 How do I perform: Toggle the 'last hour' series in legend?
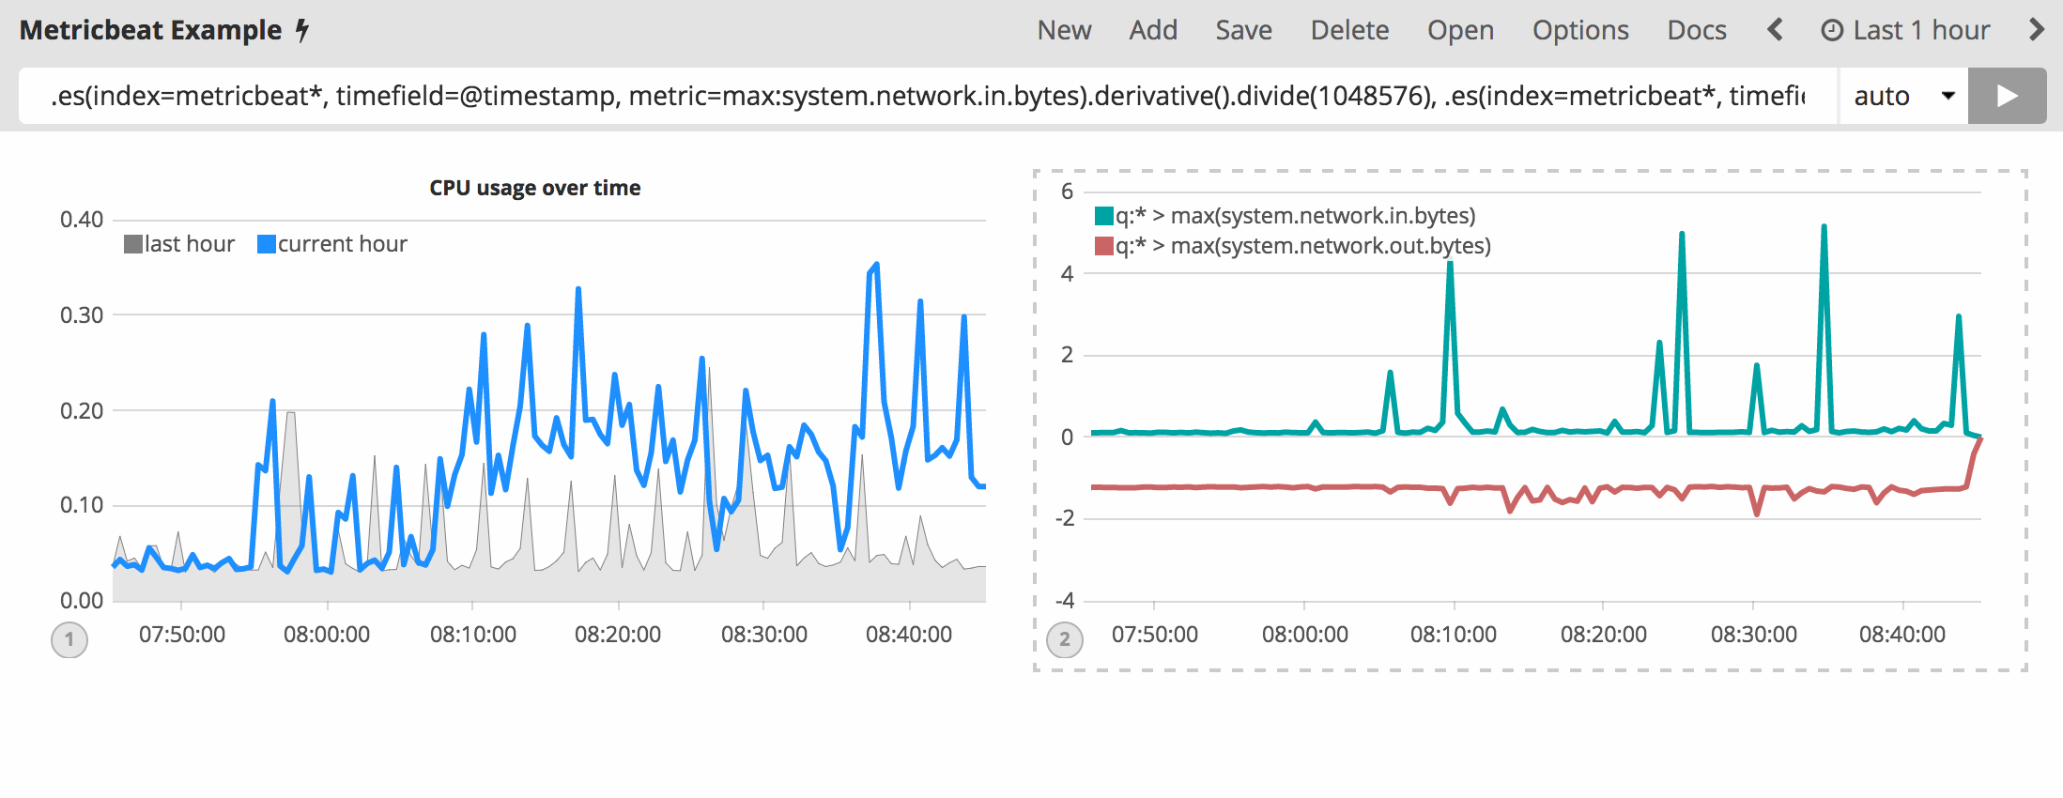pyautogui.click(x=179, y=244)
